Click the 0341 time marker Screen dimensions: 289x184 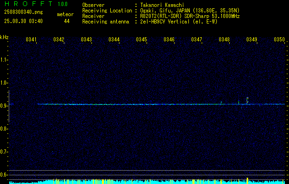pyautogui.click(x=31, y=39)
